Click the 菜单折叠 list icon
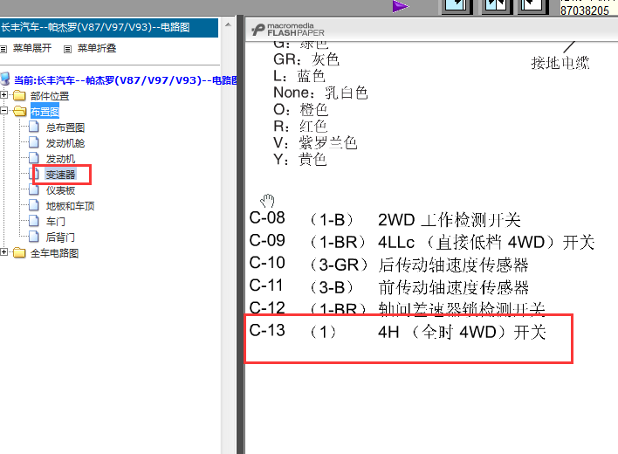618x454 pixels. tap(68, 49)
